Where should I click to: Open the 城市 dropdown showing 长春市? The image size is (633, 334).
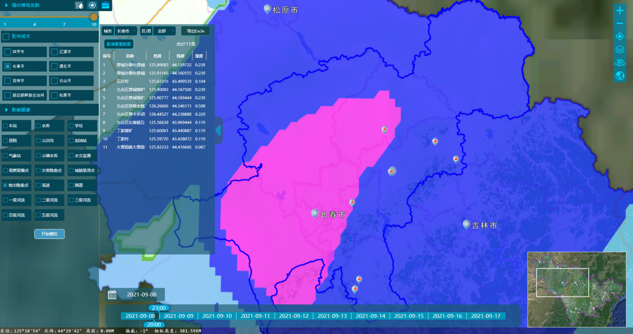pos(126,31)
